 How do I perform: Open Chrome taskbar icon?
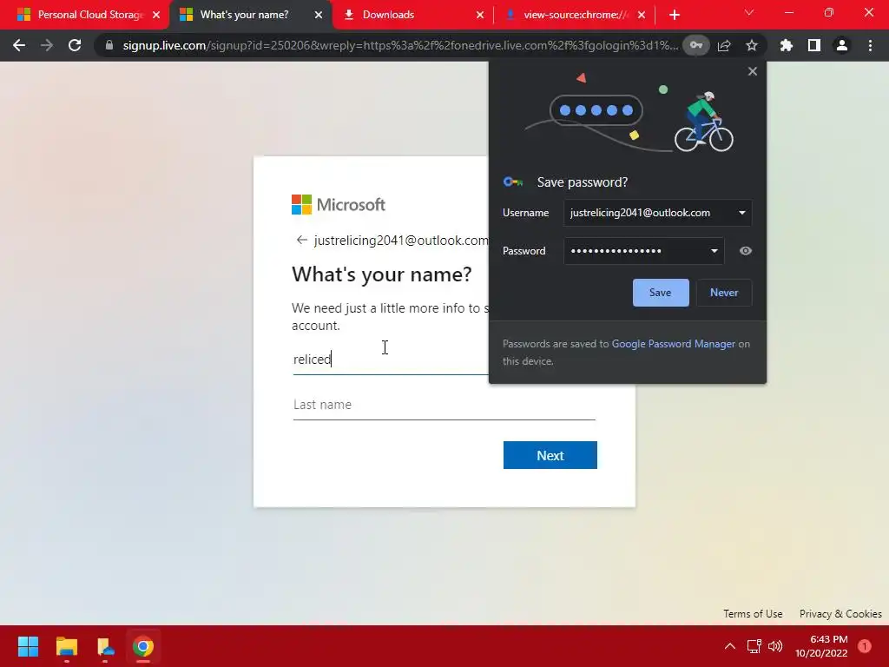tap(143, 646)
